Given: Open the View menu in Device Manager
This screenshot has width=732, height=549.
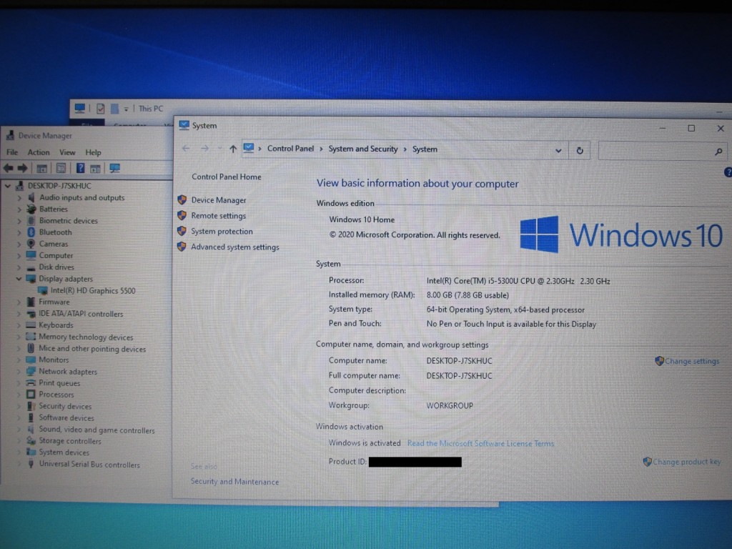Looking at the screenshot, I should coord(67,152).
